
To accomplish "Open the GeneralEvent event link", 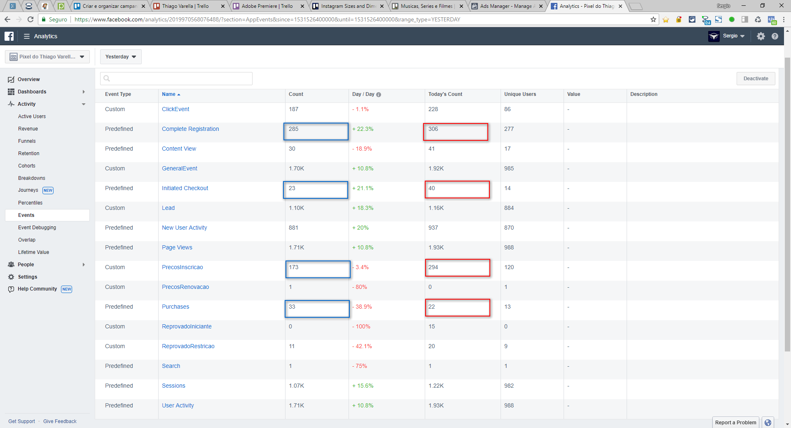I will 180,168.
